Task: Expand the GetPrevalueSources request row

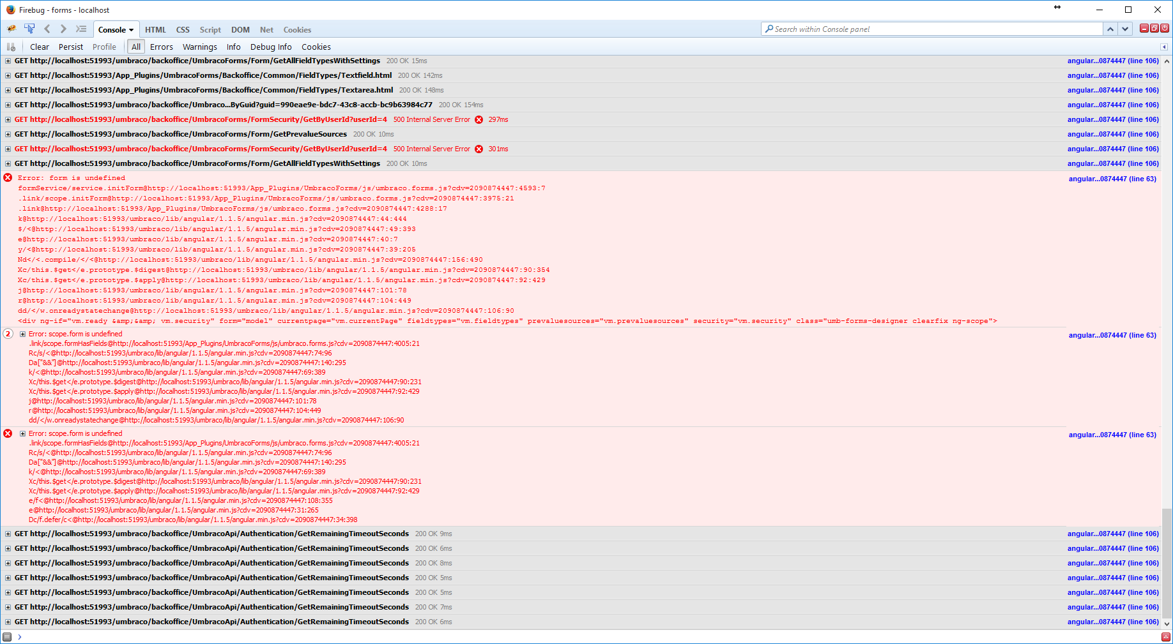Action: click(8, 135)
